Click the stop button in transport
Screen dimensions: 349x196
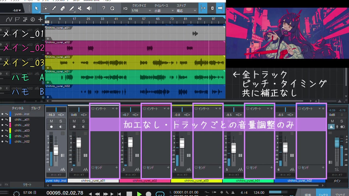(129, 194)
